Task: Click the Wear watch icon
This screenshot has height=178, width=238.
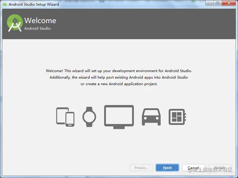Action: click(89, 117)
